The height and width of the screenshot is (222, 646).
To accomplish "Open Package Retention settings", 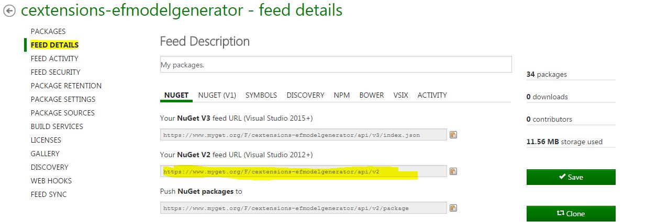I will coord(66,86).
